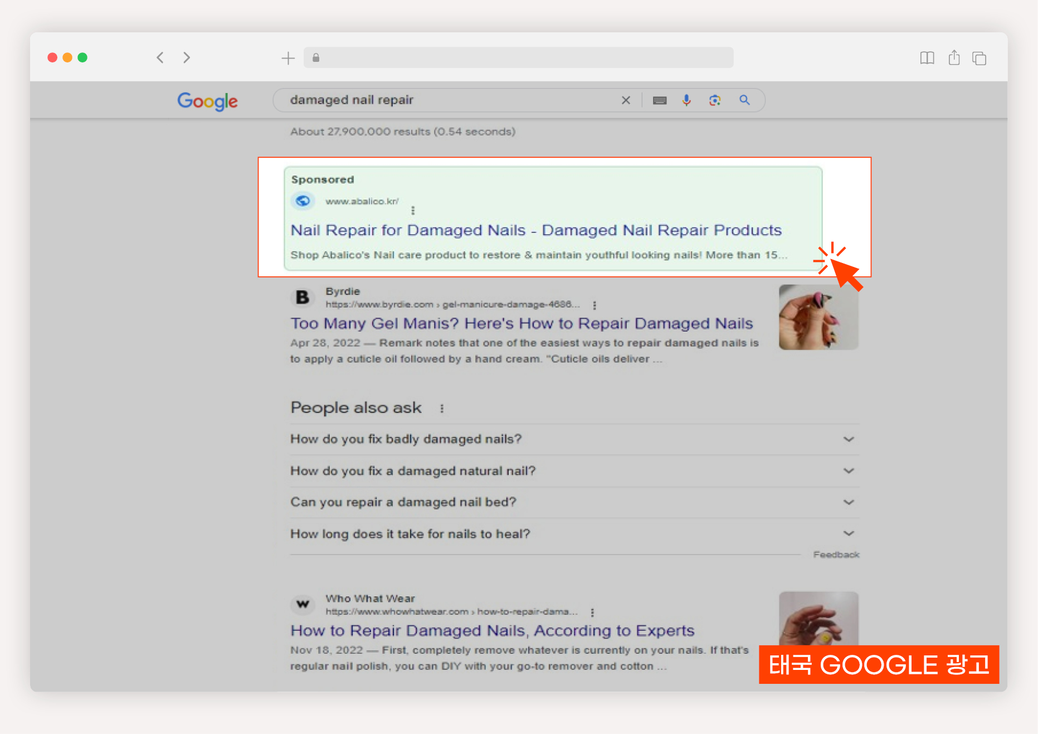Open options dots for Who What Wear result

[x=592, y=613]
